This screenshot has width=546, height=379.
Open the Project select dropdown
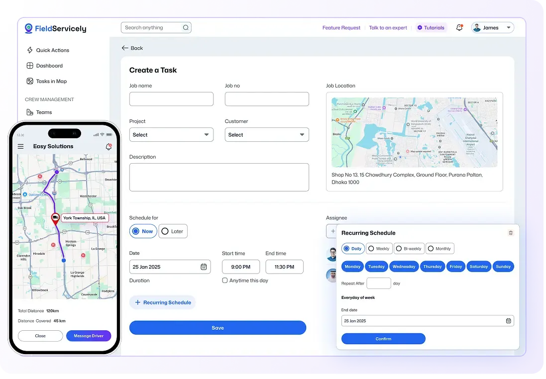point(171,134)
